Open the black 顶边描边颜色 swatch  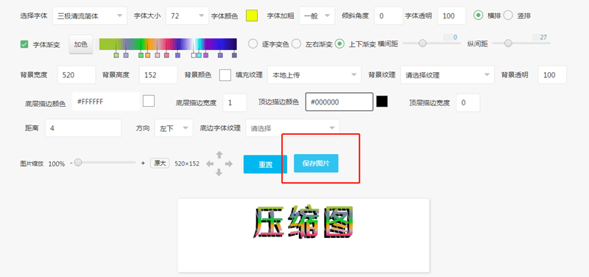pos(382,102)
